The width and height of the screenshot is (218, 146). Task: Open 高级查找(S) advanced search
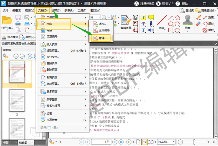(206, 11)
